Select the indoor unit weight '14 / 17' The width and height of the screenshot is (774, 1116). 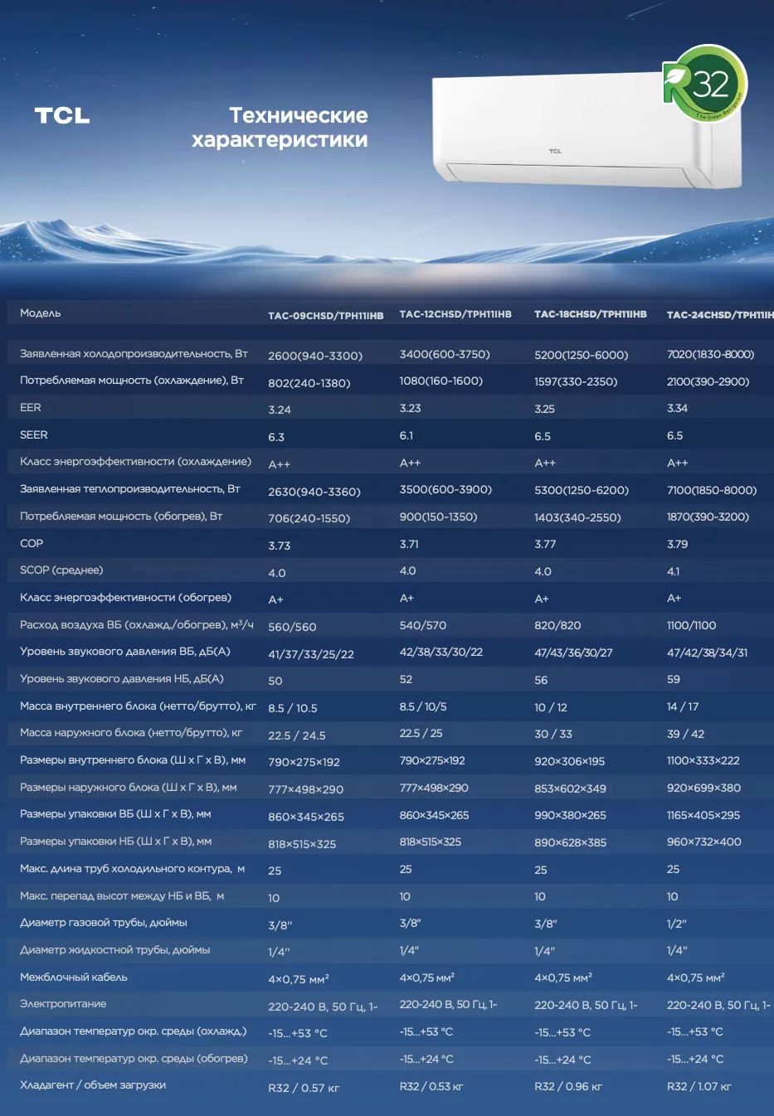pos(683,706)
